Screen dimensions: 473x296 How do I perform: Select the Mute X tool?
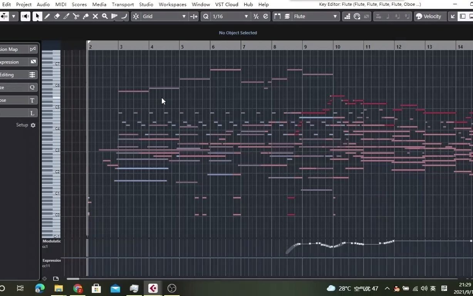tap(95, 16)
